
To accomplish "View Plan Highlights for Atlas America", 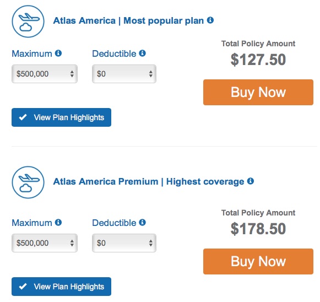I will (x=62, y=117).
